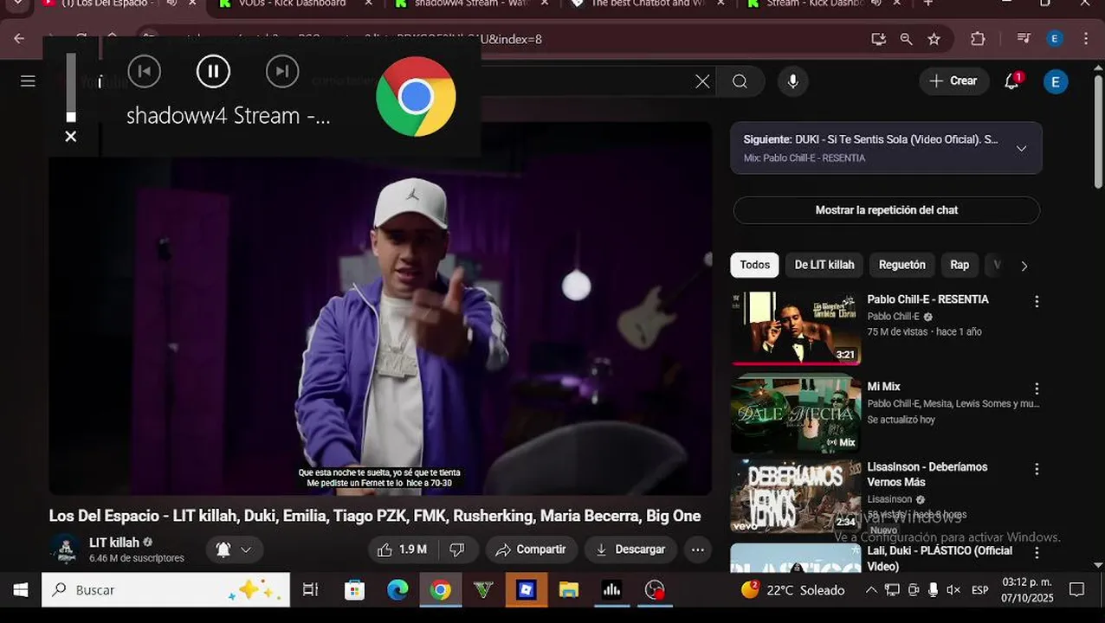This screenshot has height=623, width=1105.
Task: Open the YouTube hamburger guide menu
Action: click(28, 80)
